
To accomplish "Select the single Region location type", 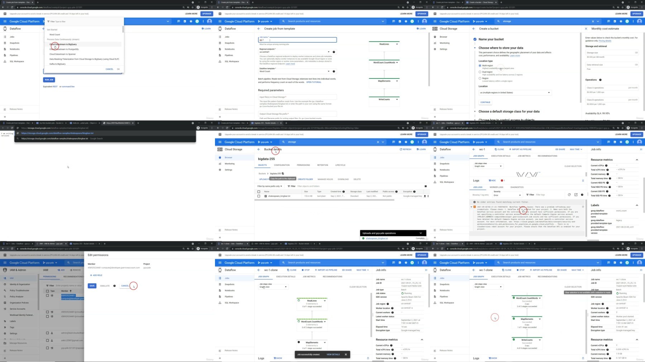I will (480, 78).
